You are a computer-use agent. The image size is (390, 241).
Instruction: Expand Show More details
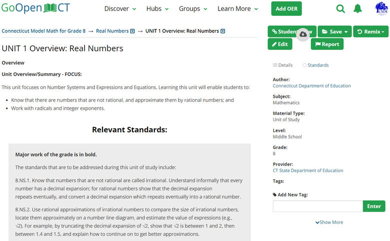[329, 222]
